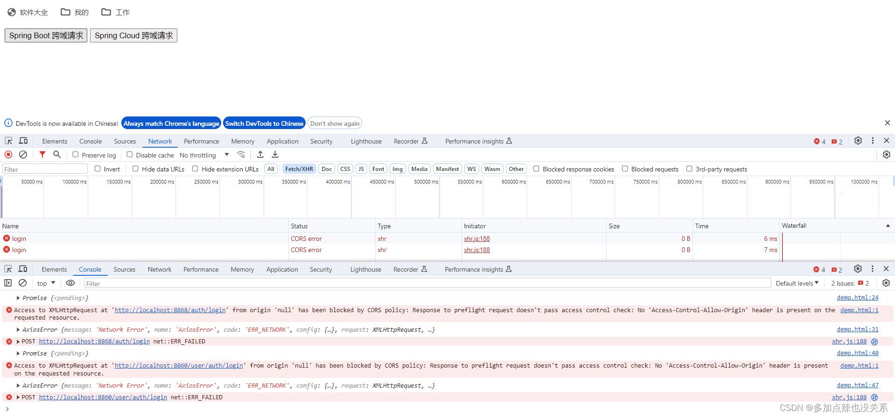Viewport: 895px width, 417px height.
Task: Check Blocked requests checkbox
Action: (x=625, y=169)
